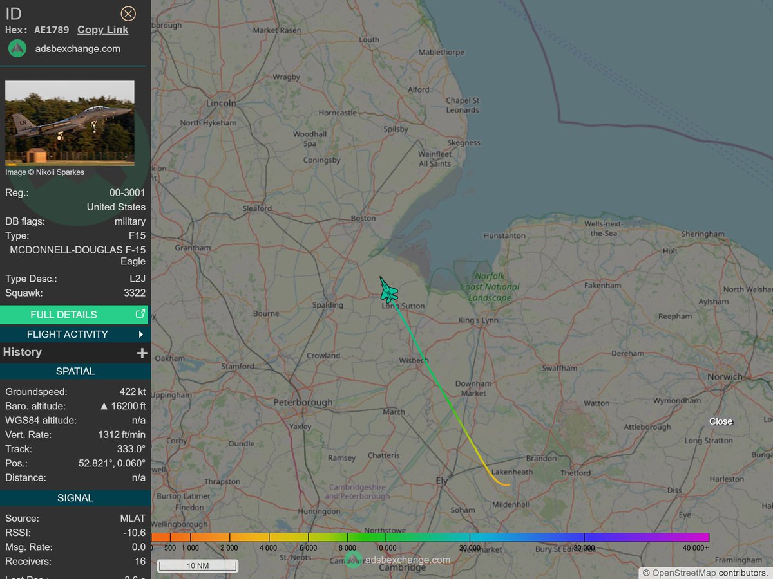
Task: Click the F-15 Eagle photo thumbnail
Action: (x=70, y=123)
